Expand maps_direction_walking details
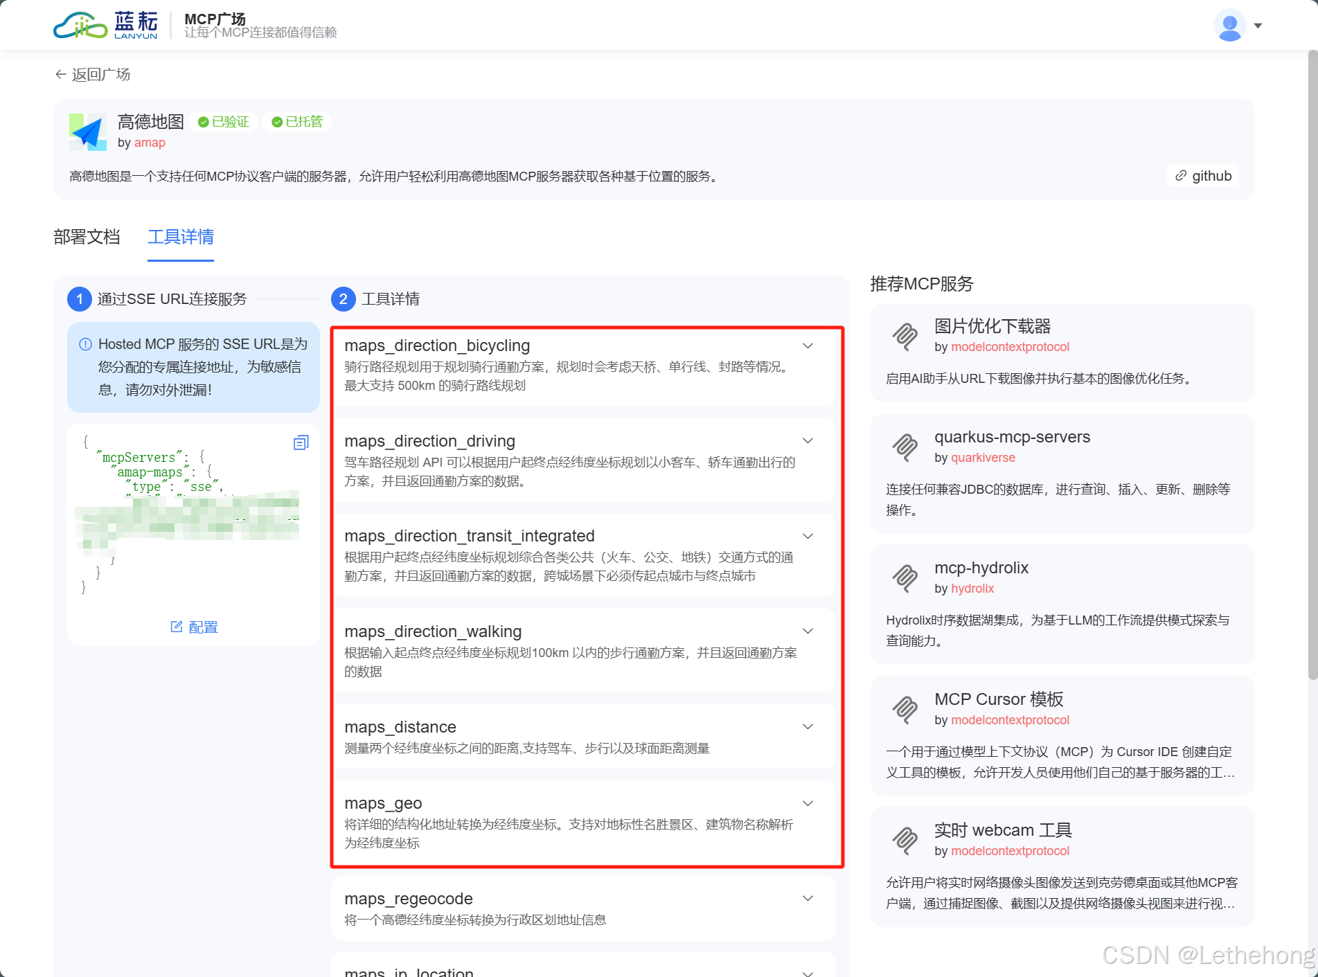 (x=808, y=631)
